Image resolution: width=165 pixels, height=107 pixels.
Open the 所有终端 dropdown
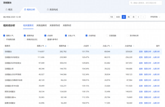tap(155, 17)
